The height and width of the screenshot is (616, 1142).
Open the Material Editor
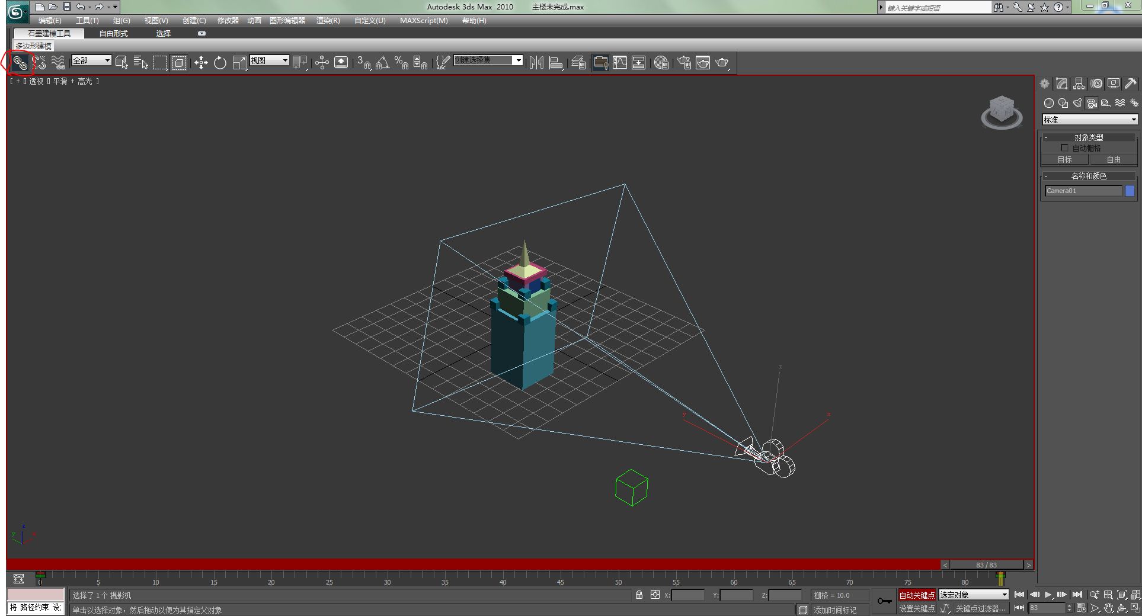(x=661, y=63)
